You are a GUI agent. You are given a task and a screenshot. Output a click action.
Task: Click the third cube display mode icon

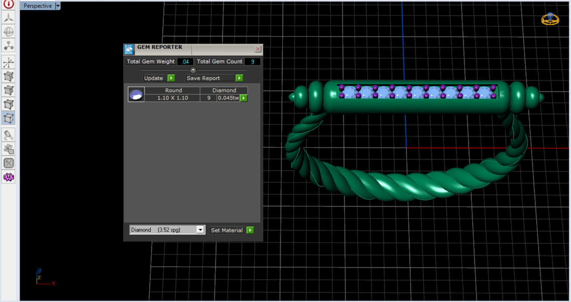(x=9, y=104)
